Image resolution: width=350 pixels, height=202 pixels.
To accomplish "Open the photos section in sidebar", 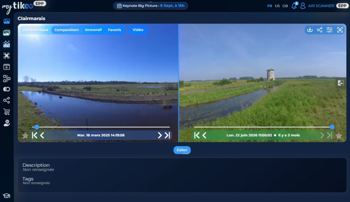I will click(x=6, y=21).
